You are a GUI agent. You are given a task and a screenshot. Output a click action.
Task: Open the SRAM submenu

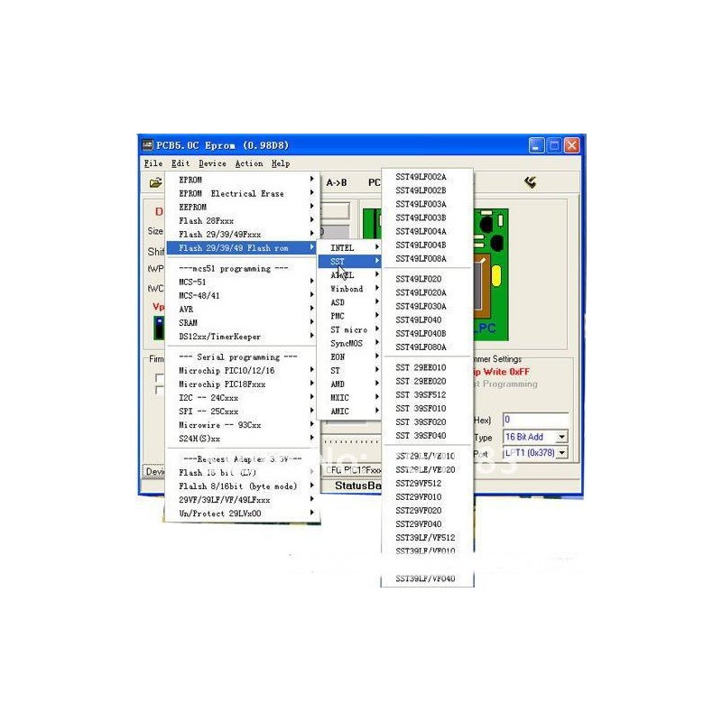(x=242, y=323)
